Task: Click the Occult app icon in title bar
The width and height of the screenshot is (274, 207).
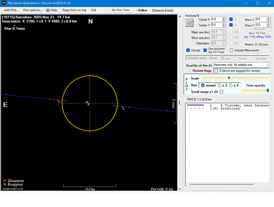Action: click(x=4, y=3)
